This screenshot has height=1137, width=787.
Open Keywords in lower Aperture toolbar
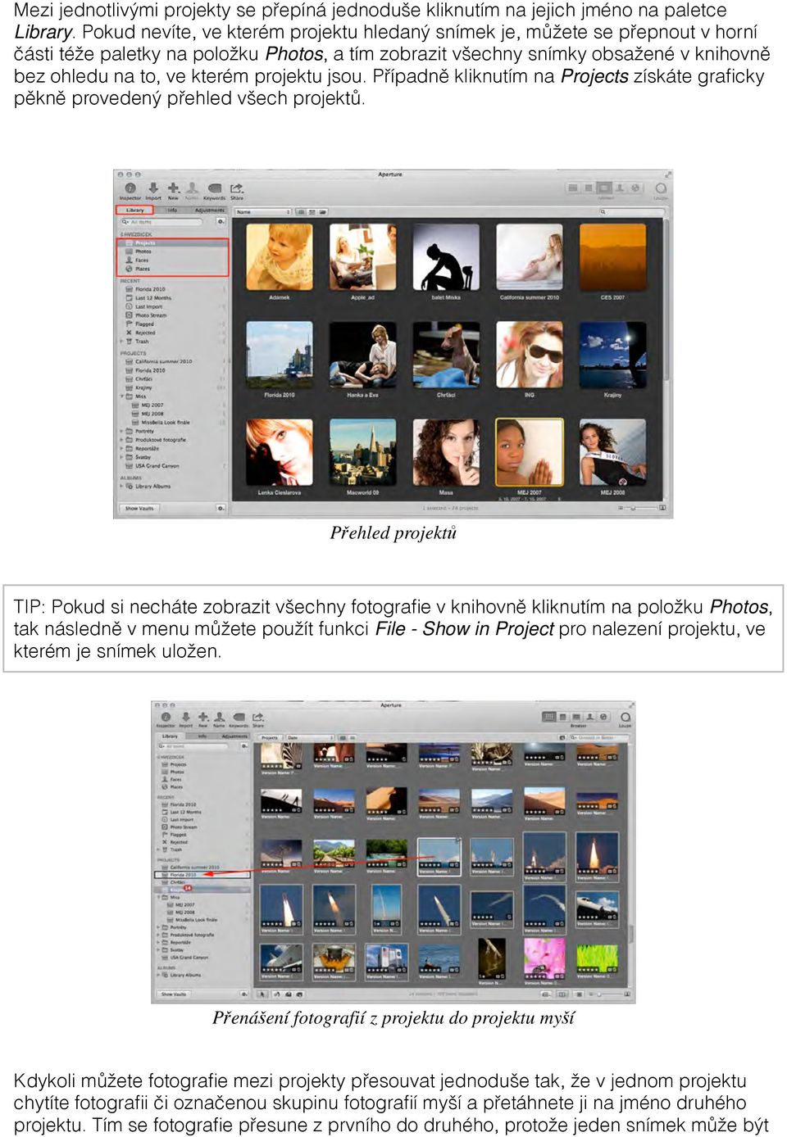(x=239, y=718)
